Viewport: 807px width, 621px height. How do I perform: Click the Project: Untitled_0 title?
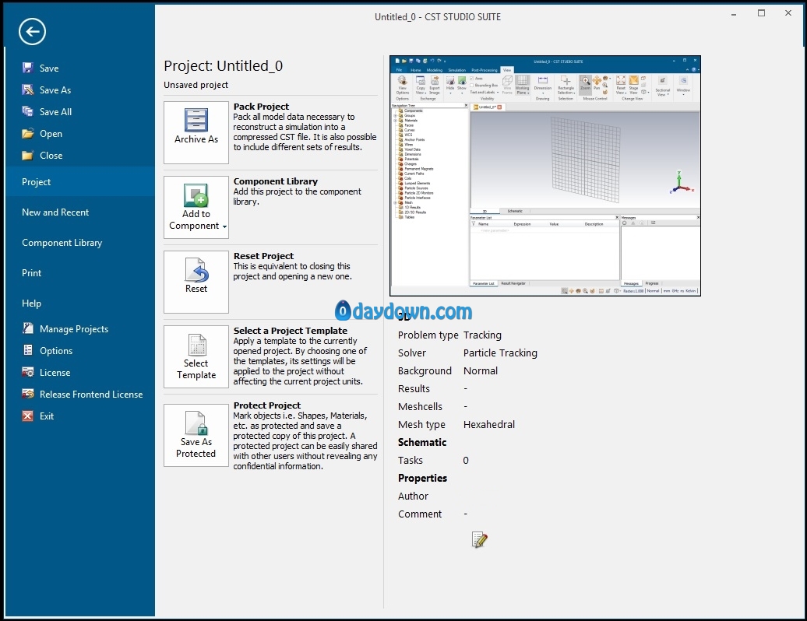(x=223, y=66)
